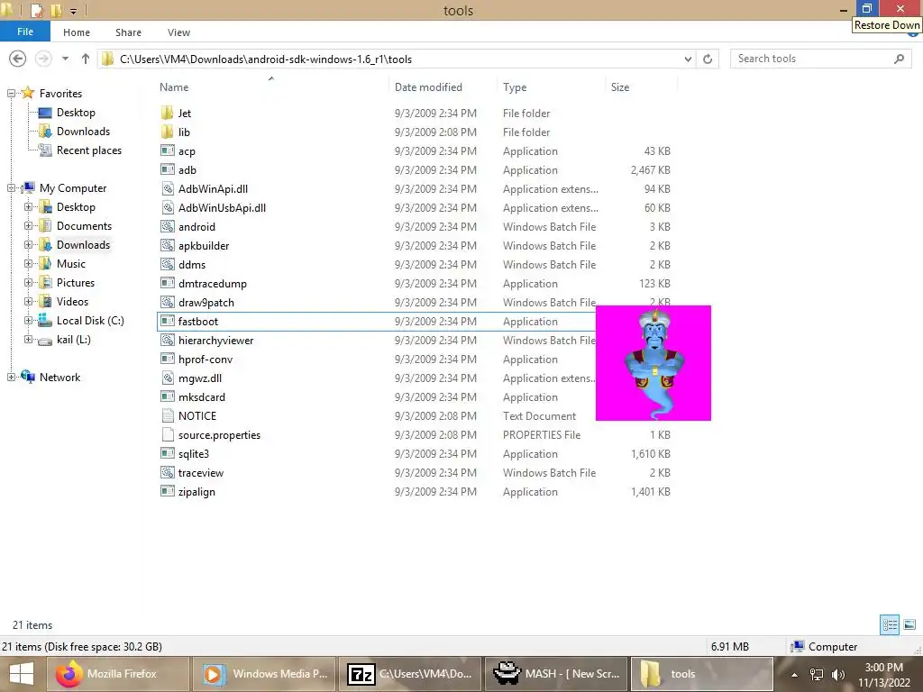
Task: Switch to the MASH taskbar window
Action: tap(555, 674)
